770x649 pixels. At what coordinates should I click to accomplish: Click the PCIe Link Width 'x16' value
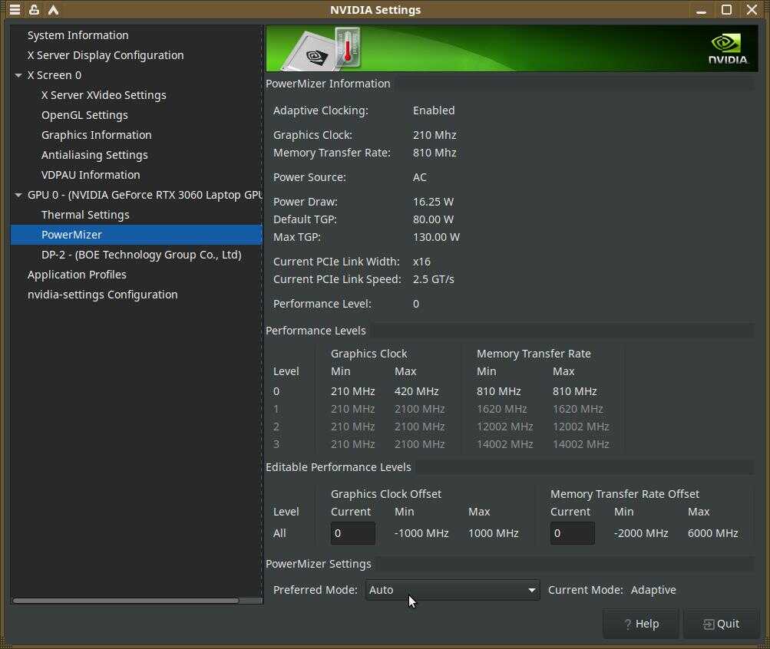point(421,262)
